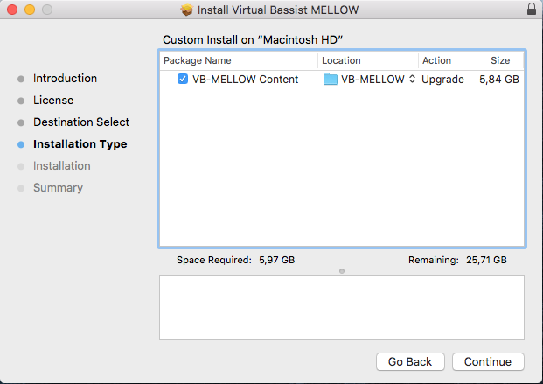Click the lock icon in title bar
The width and height of the screenshot is (543, 384).
[x=532, y=9]
